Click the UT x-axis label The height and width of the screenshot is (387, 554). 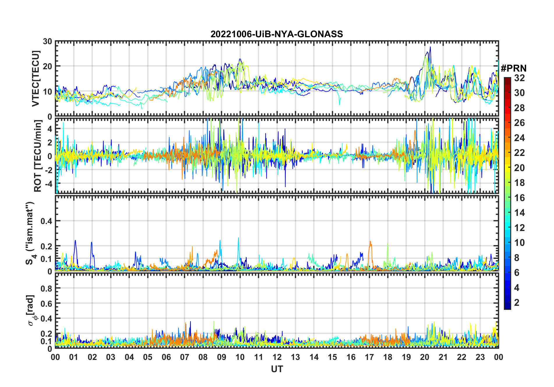click(x=277, y=369)
